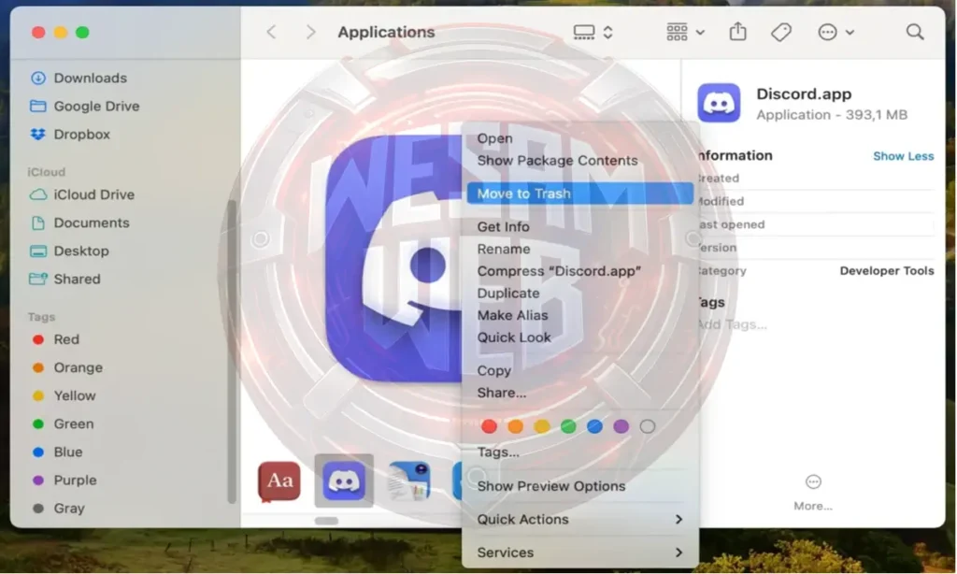Open Desktop in the sidebar

[x=69, y=251]
